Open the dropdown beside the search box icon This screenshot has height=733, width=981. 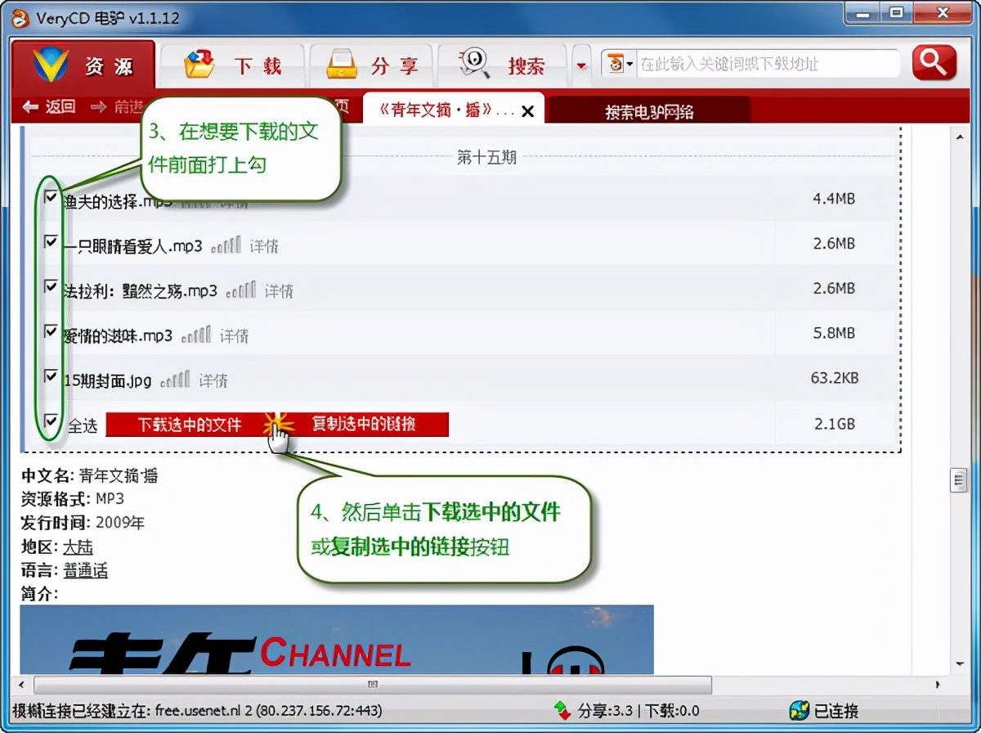[630, 63]
